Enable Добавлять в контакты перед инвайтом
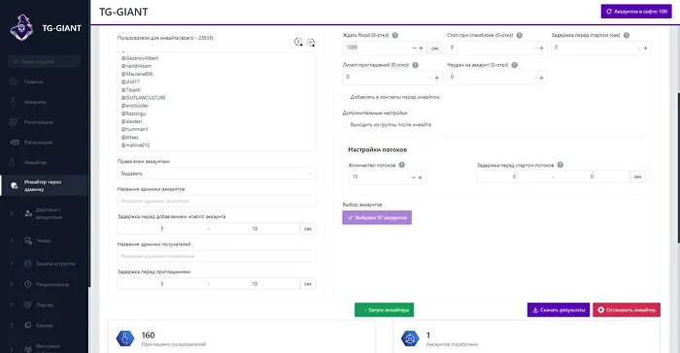Screen dimensions: 680x353 (345, 97)
